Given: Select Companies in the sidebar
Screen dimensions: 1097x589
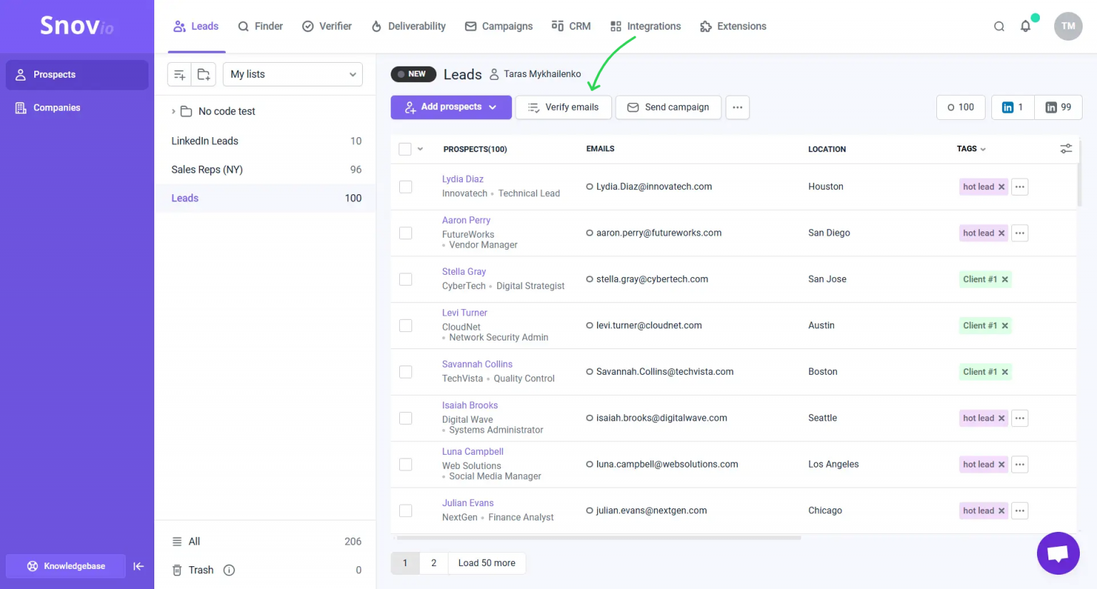Looking at the screenshot, I should [x=77, y=108].
